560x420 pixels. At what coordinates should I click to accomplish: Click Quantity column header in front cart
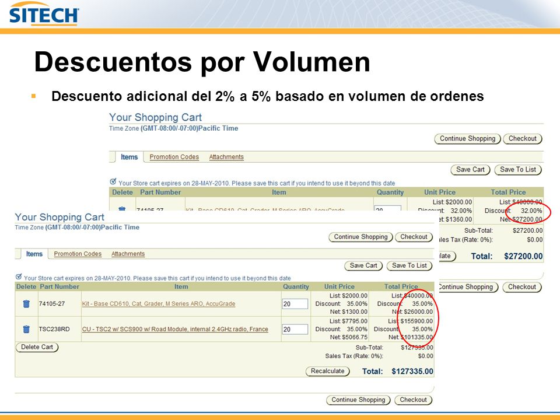(296, 287)
